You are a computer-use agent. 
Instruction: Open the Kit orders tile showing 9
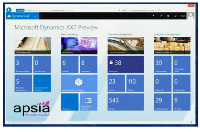tap(182, 102)
